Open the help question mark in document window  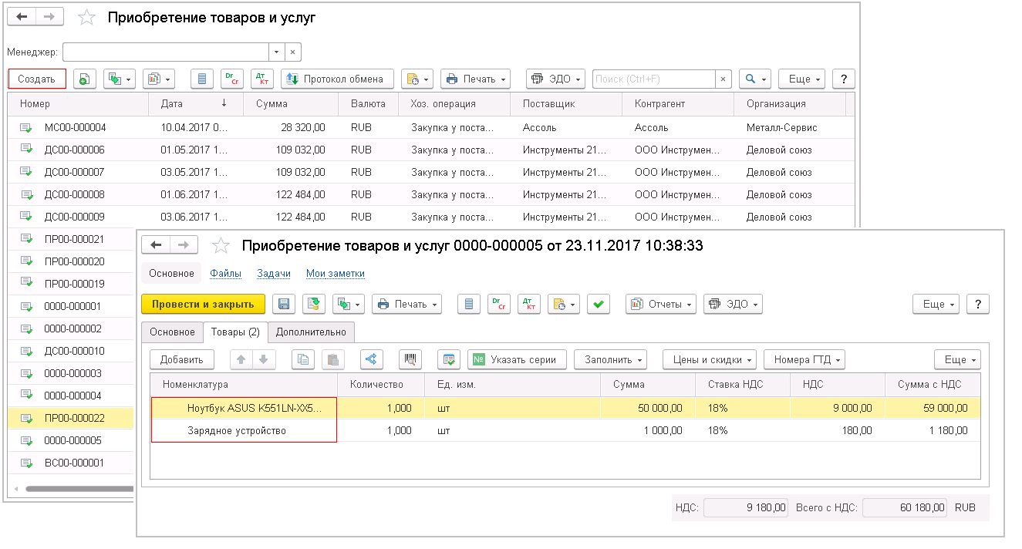point(978,305)
